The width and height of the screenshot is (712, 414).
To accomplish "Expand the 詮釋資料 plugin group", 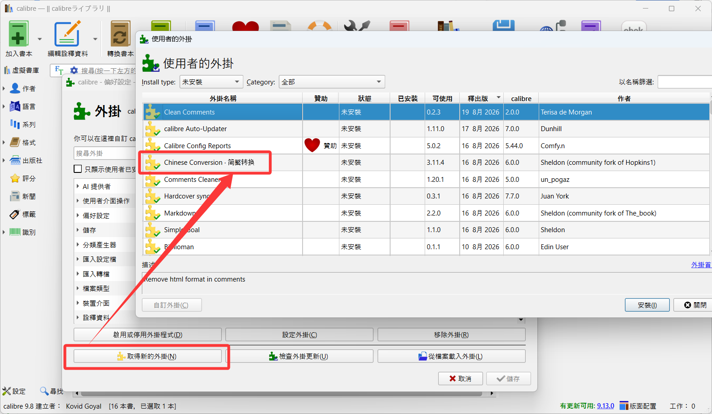I will point(78,317).
